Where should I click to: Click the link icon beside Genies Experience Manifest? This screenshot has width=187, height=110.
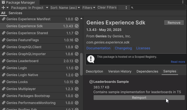4,19
